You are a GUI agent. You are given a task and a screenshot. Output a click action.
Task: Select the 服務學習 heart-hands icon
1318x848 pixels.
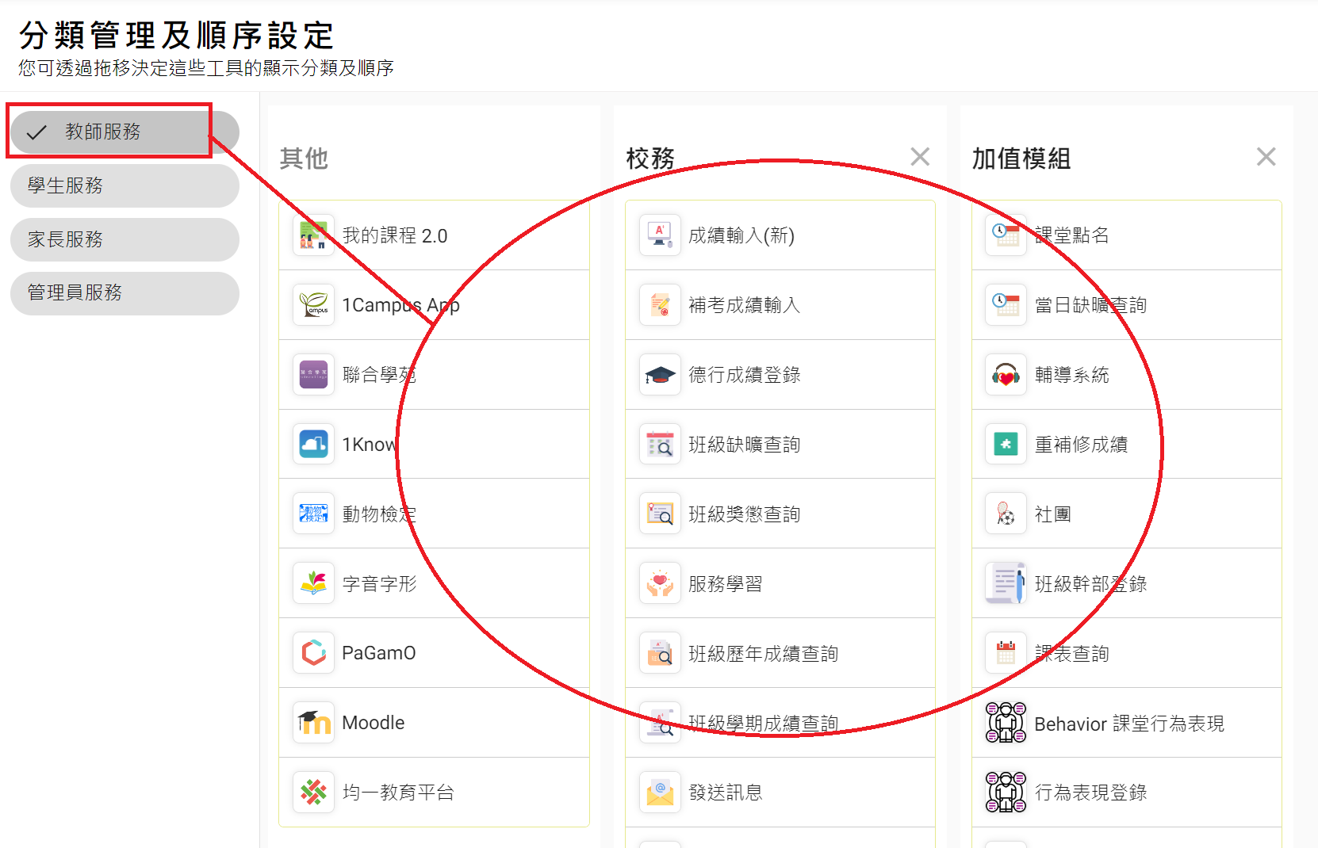click(x=660, y=583)
